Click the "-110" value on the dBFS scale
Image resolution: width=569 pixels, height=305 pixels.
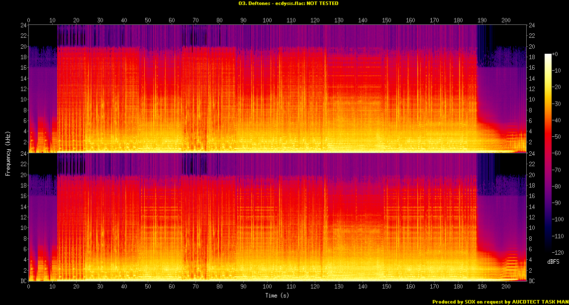(558, 236)
